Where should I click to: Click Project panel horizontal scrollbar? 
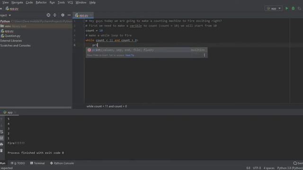[36, 107]
